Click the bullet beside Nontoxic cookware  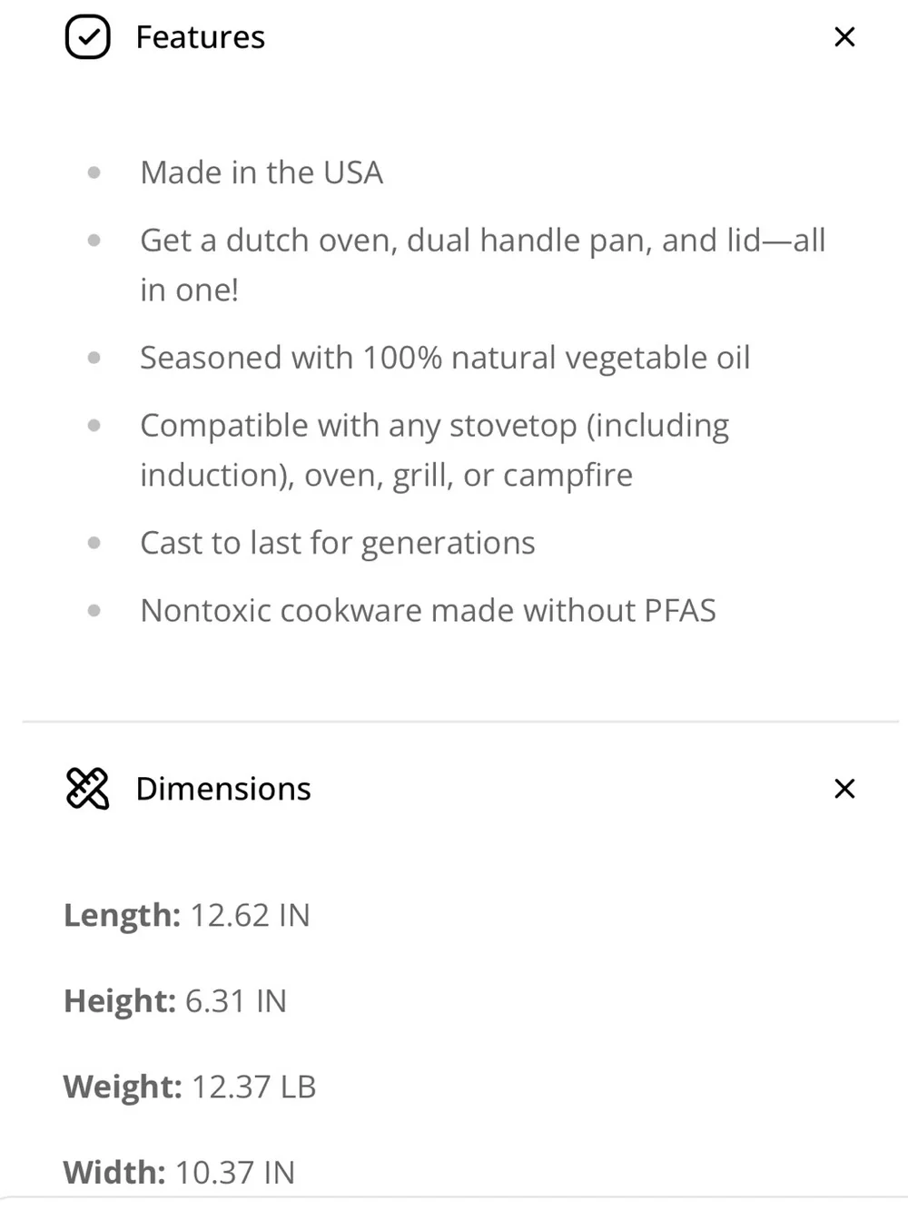click(x=94, y=611)
